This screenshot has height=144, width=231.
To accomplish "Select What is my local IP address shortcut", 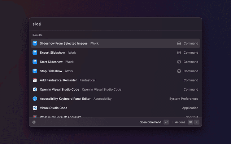I will click(x=60, y=116).
